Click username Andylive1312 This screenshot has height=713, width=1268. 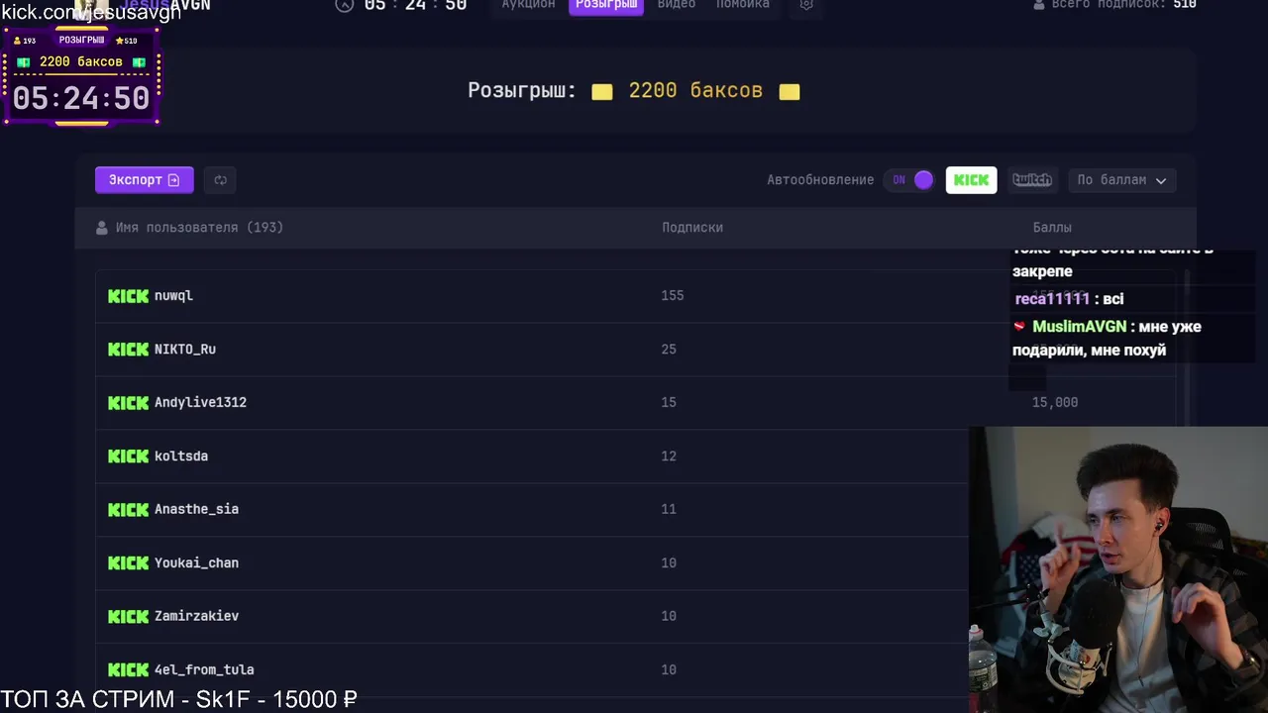200,403
